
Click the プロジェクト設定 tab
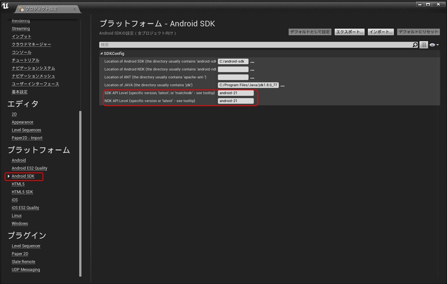[x=42, y=9]
